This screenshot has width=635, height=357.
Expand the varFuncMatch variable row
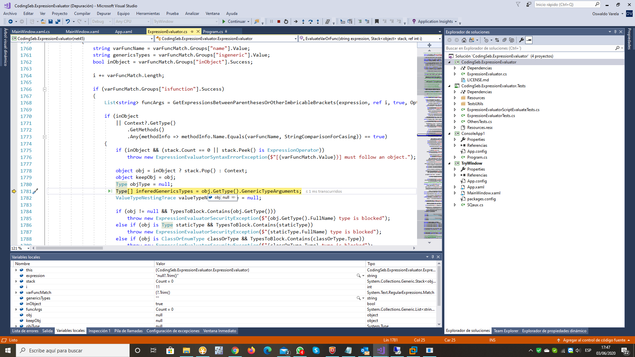point(16,292)
